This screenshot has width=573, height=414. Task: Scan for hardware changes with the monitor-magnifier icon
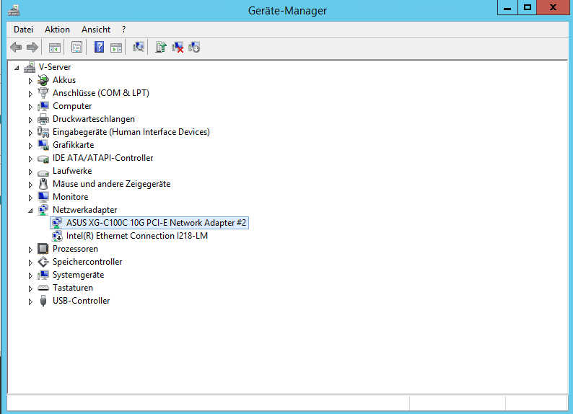click(x=139, y=47)
